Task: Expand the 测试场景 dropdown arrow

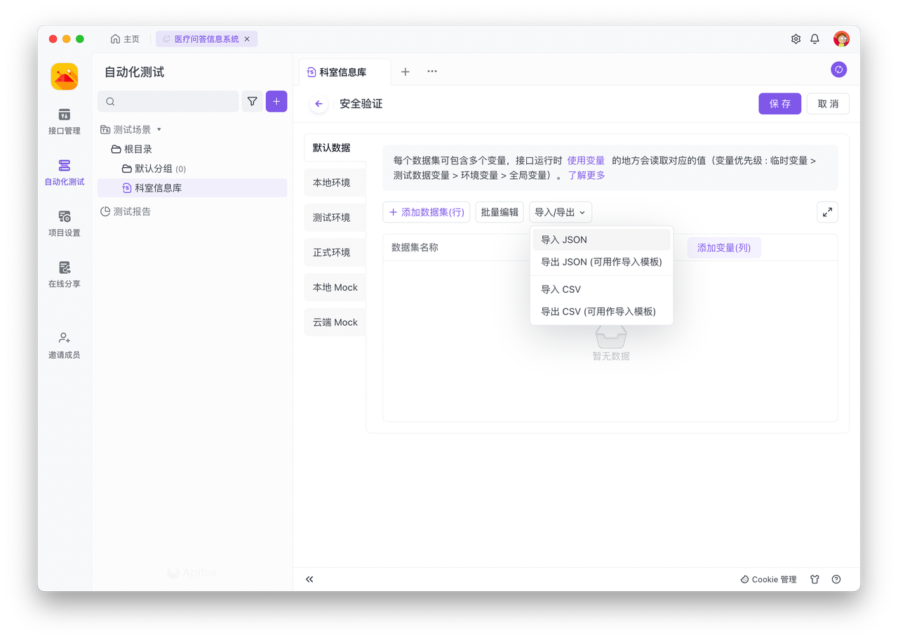Action: tap(159, 130)
